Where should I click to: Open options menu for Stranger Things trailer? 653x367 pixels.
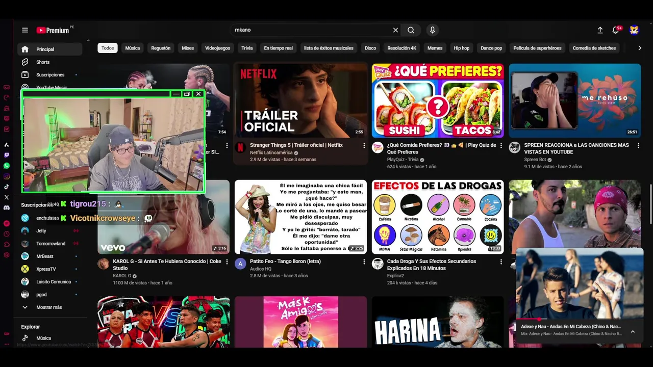(x=364, y=146)
